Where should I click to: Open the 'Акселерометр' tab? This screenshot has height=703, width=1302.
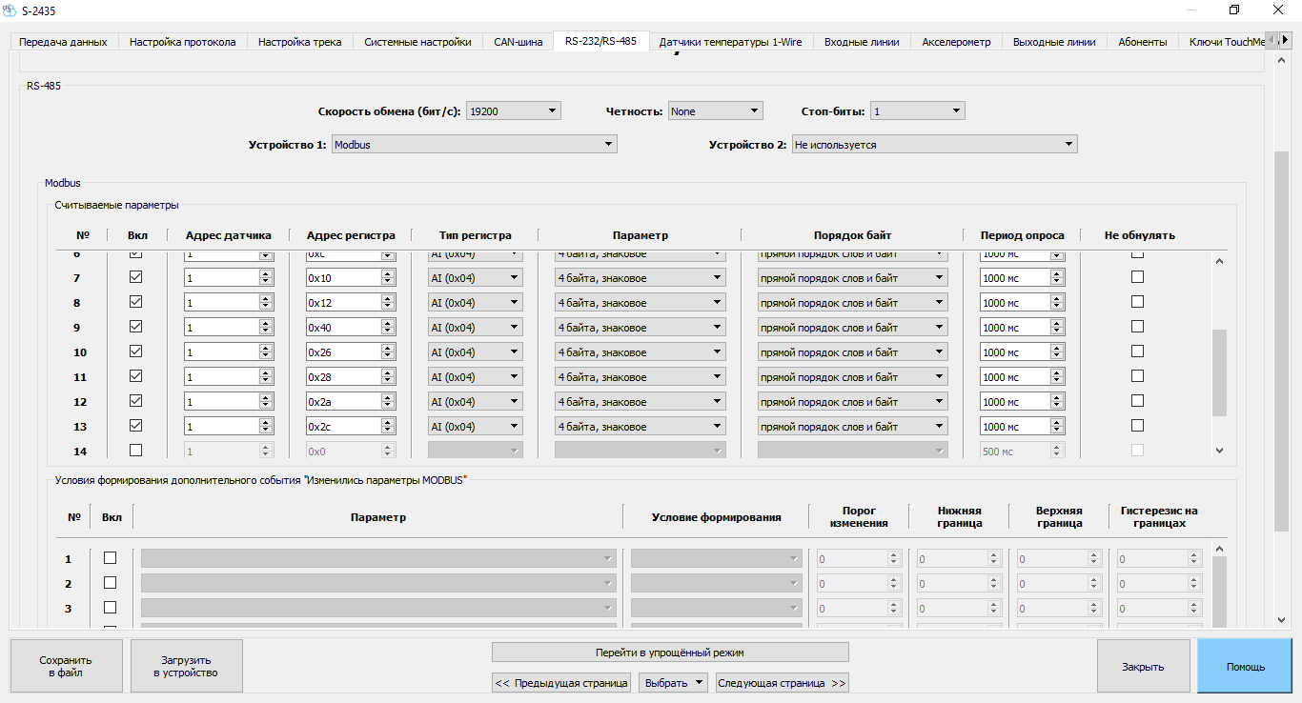tap(956, 42)
